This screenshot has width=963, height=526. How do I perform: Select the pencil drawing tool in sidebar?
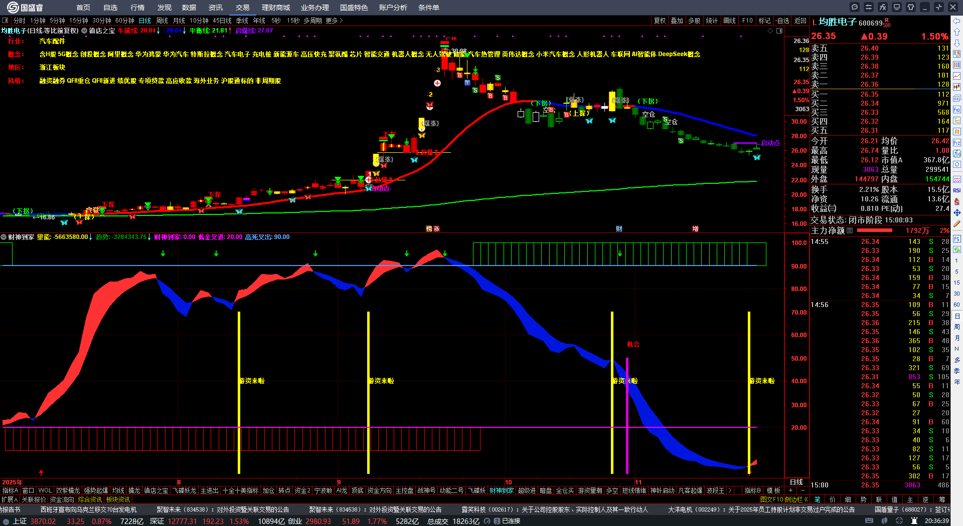point(957,224)
